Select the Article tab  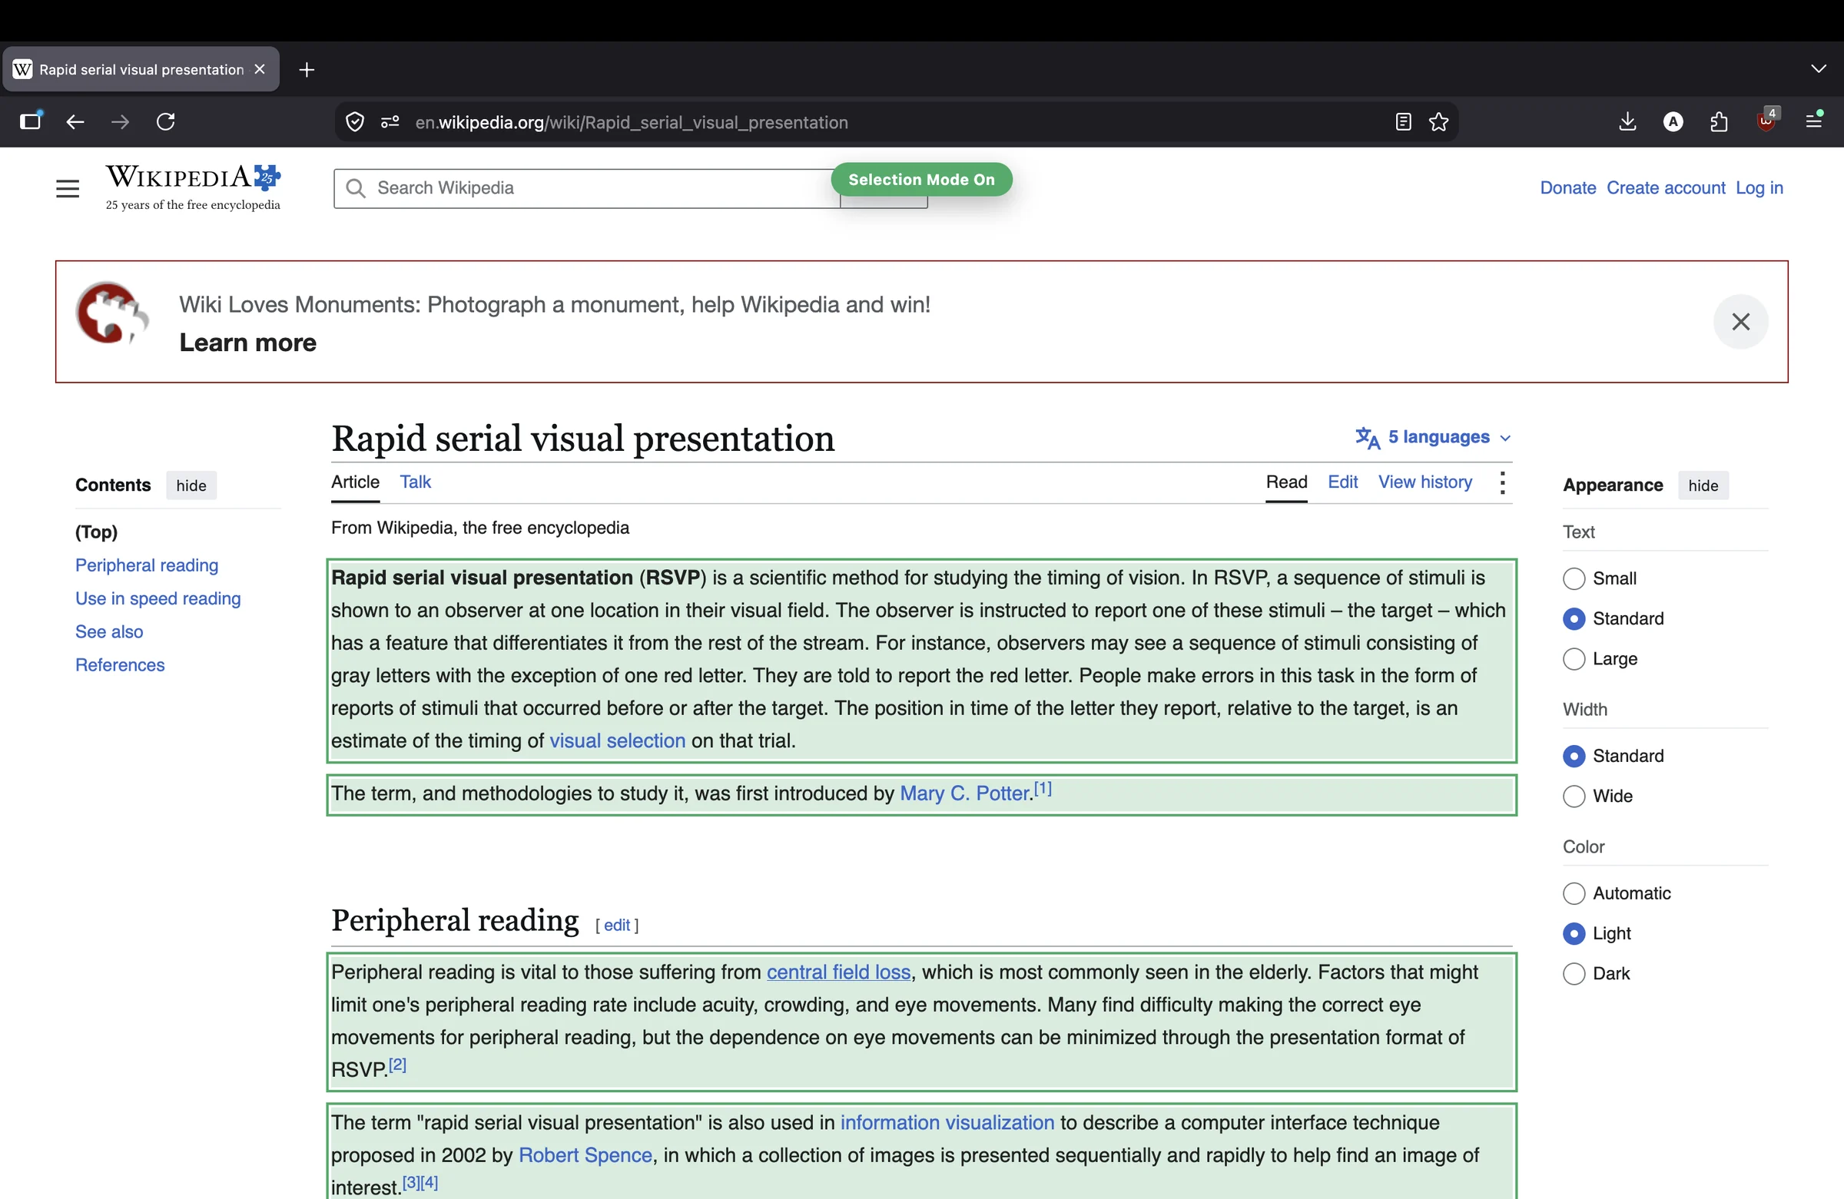click(356, 482)
